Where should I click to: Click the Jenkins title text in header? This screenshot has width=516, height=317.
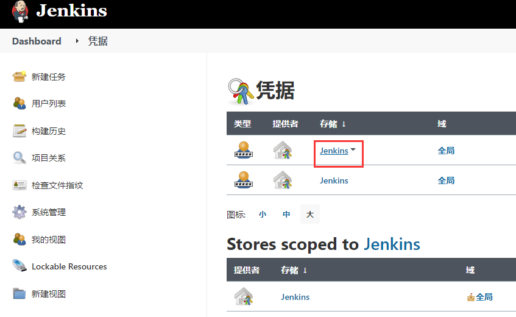pyautogui.click(x=71, y=10)
